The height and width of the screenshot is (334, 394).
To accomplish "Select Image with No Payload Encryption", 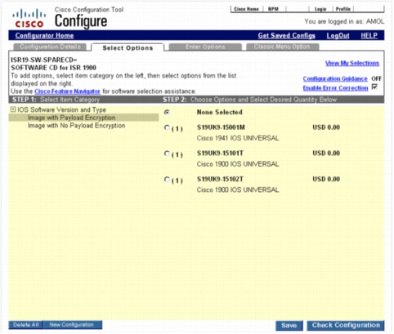I will (x=77, y=126).
